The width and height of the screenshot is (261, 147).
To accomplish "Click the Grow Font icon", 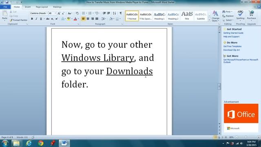I will click(x=59, y=13).
